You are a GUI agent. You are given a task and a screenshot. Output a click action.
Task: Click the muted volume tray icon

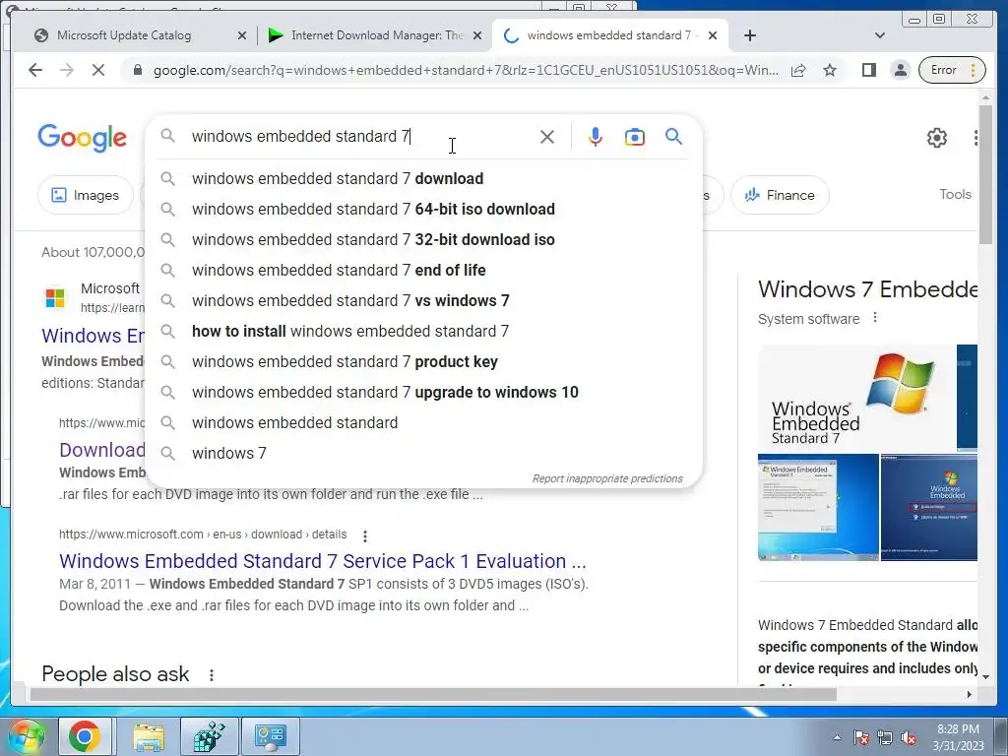(x=909, y=737)
